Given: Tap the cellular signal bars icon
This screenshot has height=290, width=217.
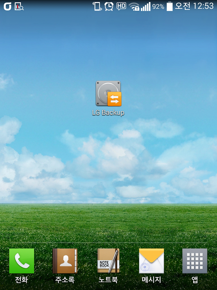Looking at the screenshot, I should click(x=146, y=7).
